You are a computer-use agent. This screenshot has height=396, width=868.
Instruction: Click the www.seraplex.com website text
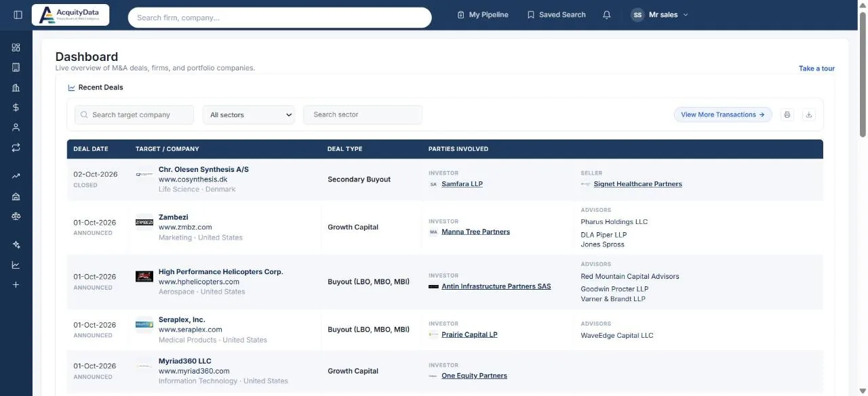coord(191,330)
